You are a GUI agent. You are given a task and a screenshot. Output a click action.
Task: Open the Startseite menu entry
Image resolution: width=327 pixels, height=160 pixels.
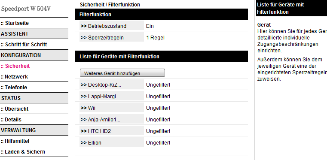coord(15,23)
